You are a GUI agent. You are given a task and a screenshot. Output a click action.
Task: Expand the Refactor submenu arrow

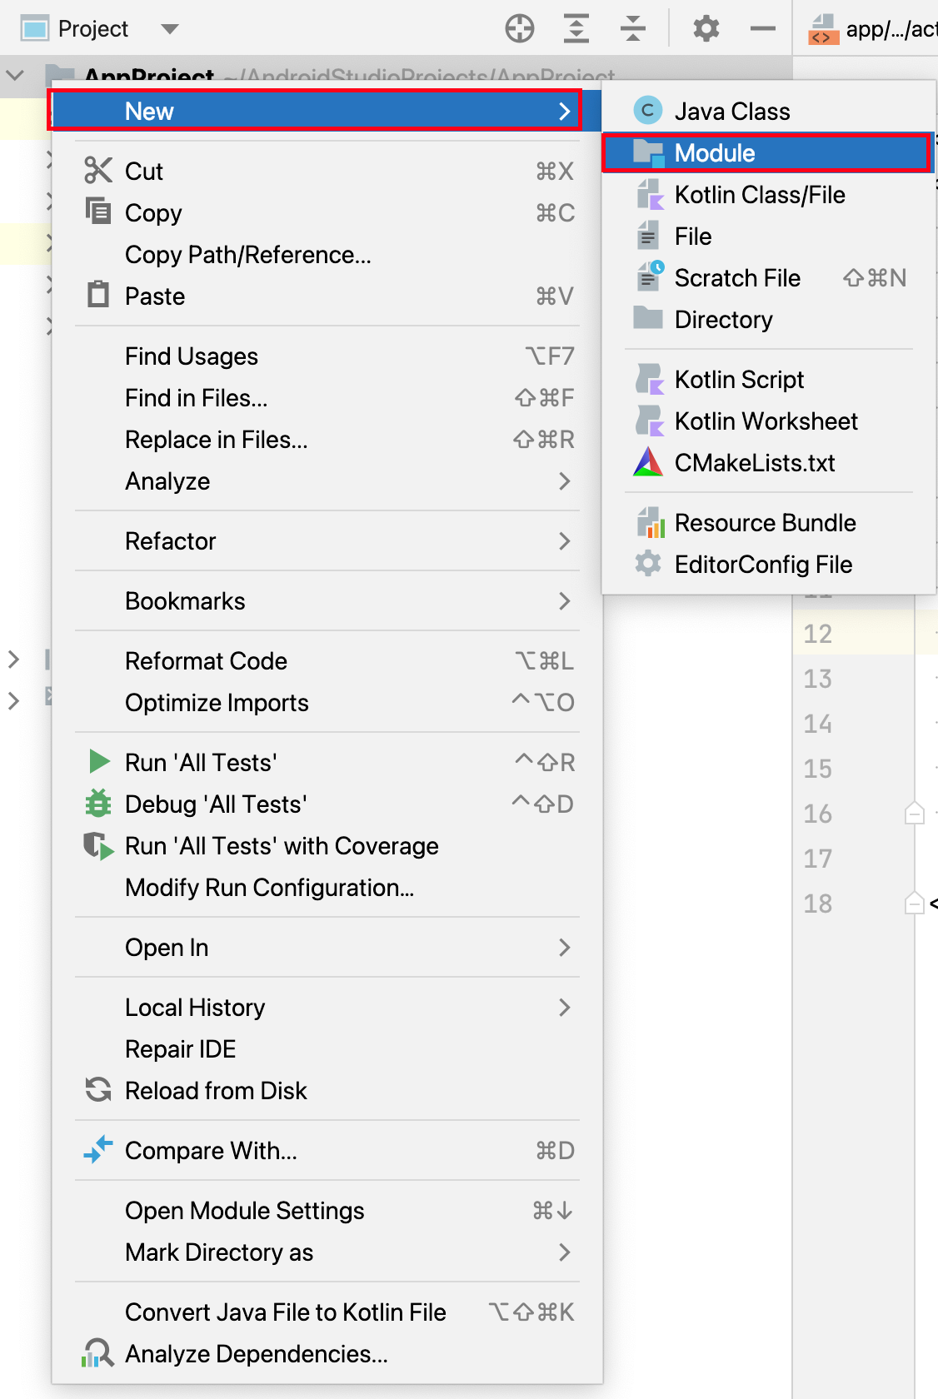tap(565, 541)
